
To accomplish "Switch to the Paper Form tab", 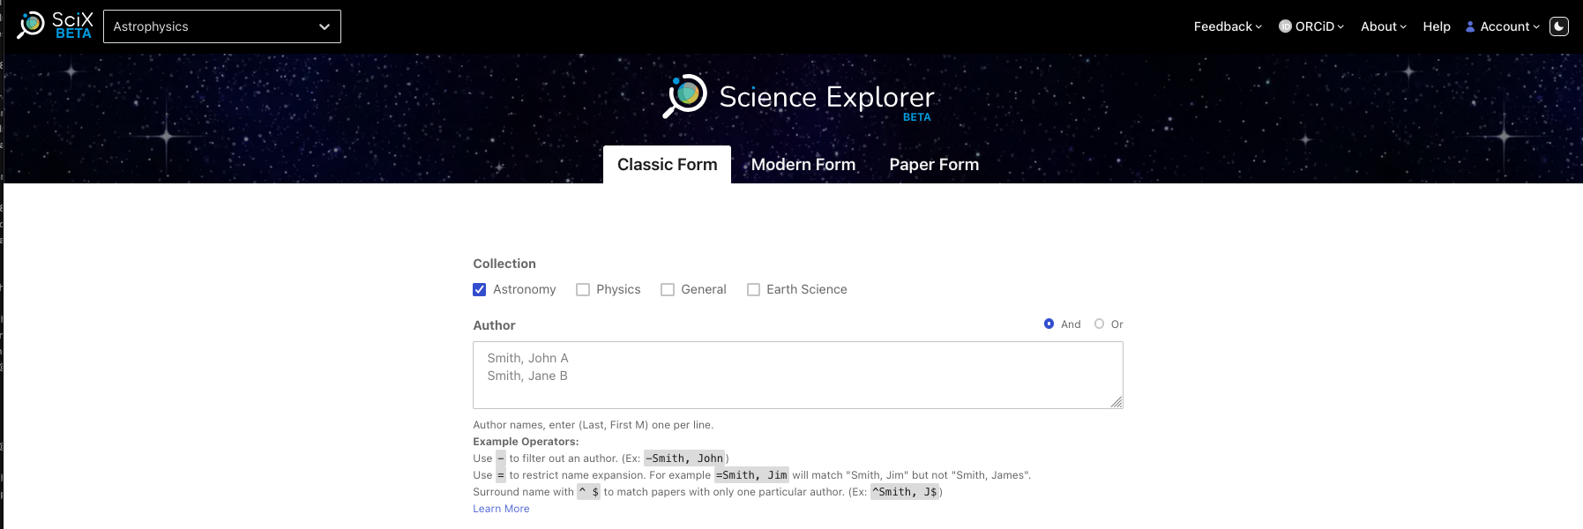I will tap(934, 165).
